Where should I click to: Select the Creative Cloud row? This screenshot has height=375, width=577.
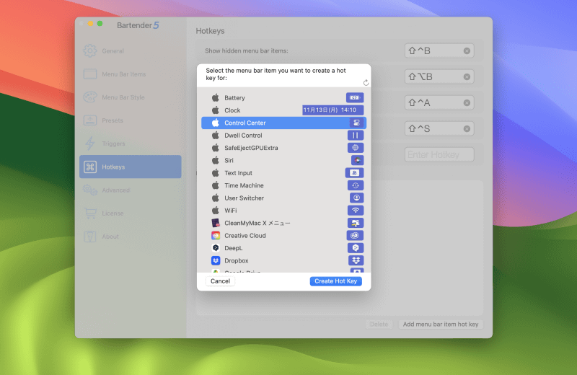(283, 235)
